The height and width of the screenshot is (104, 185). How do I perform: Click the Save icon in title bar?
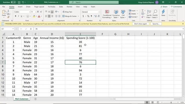pyautogui.click(x=19, y=2)
